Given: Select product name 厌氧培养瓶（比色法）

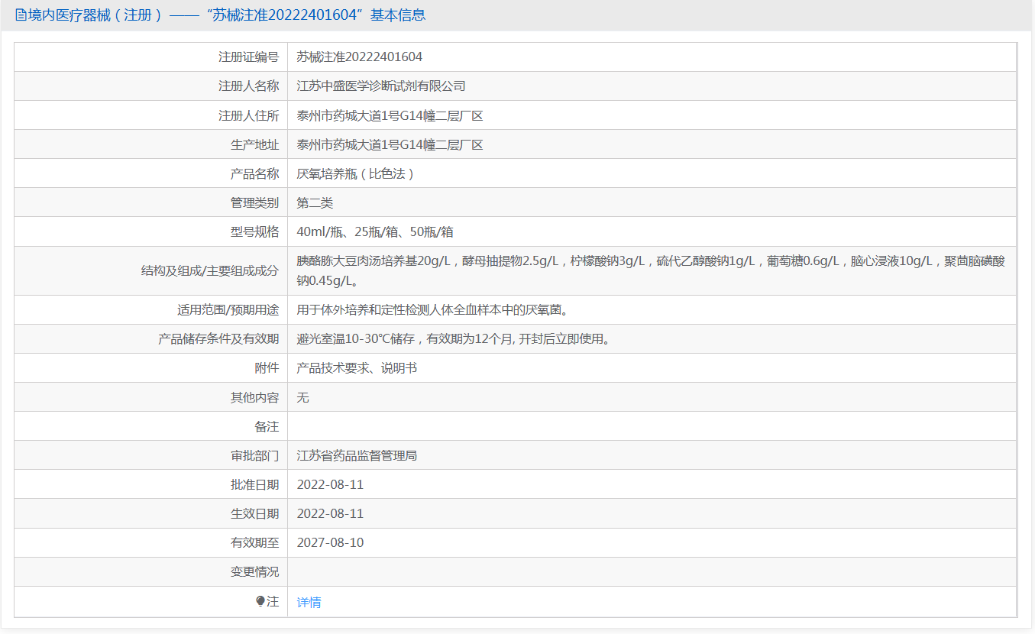Looking at the screenshot, I should [x=357, y=173].
